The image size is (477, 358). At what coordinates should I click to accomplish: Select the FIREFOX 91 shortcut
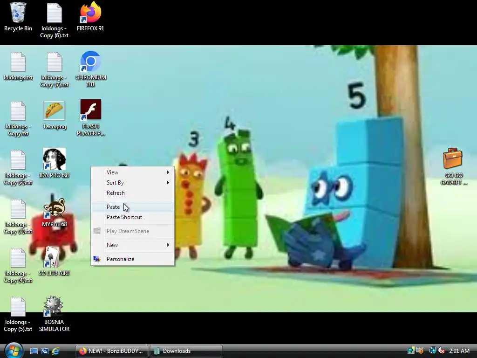90,17
